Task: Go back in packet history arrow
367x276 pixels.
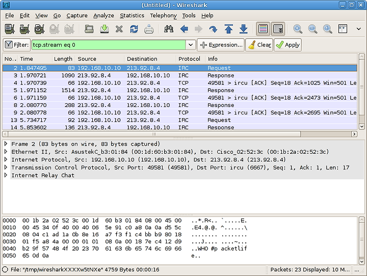Action: [184, 29]
